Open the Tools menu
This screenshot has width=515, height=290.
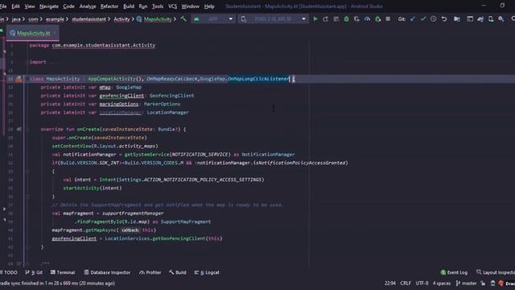click(x=158, y=6)
